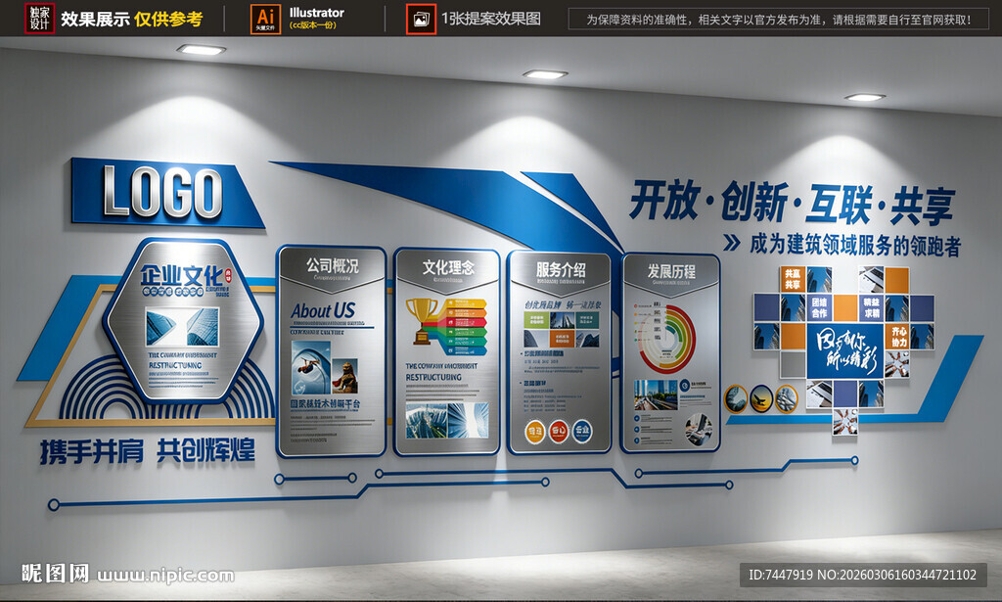Click the blue 专业 circle badge
1002x602 pixels.
(x=581, y=432)
